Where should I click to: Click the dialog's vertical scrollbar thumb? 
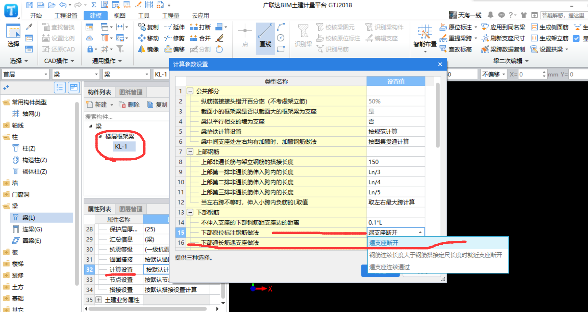click(438, 115)
